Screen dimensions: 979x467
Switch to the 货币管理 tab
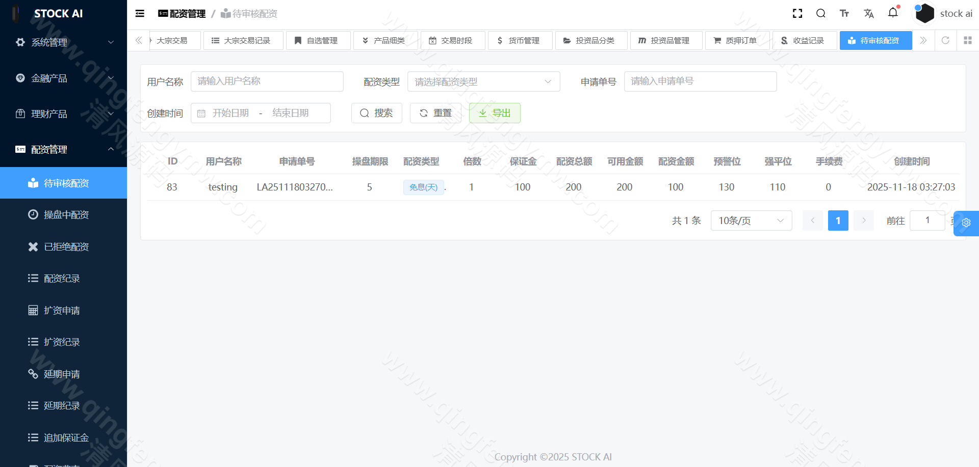click(x=520, y=40)
